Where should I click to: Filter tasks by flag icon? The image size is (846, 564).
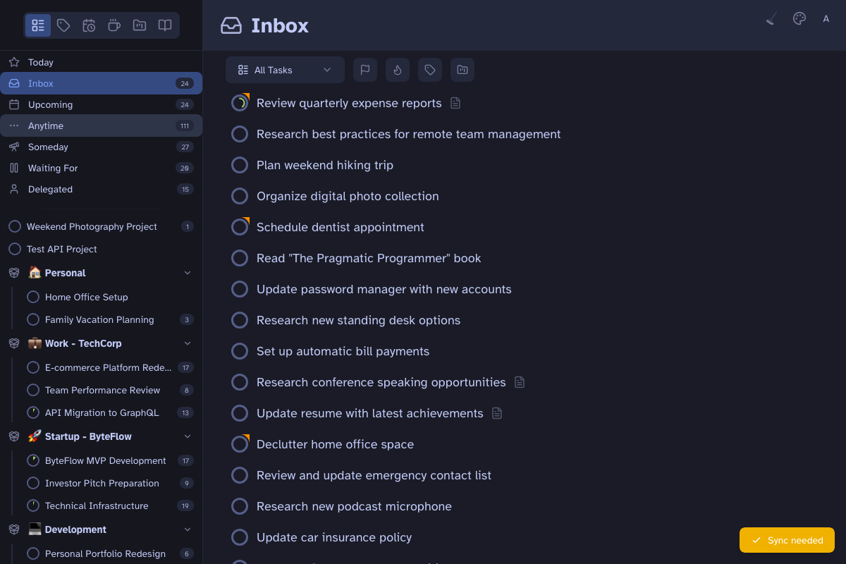coord(365,70)
